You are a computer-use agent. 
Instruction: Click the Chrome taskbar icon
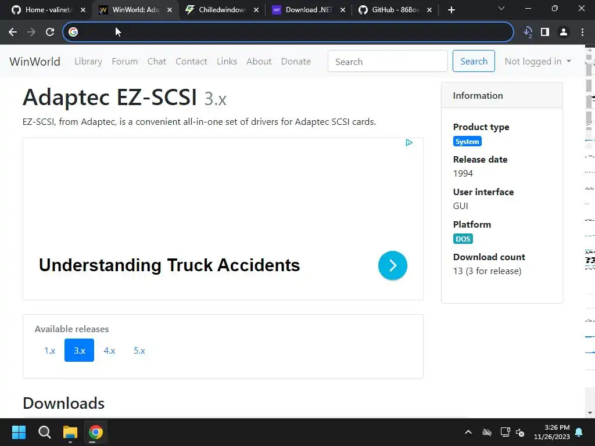[96, 432]
